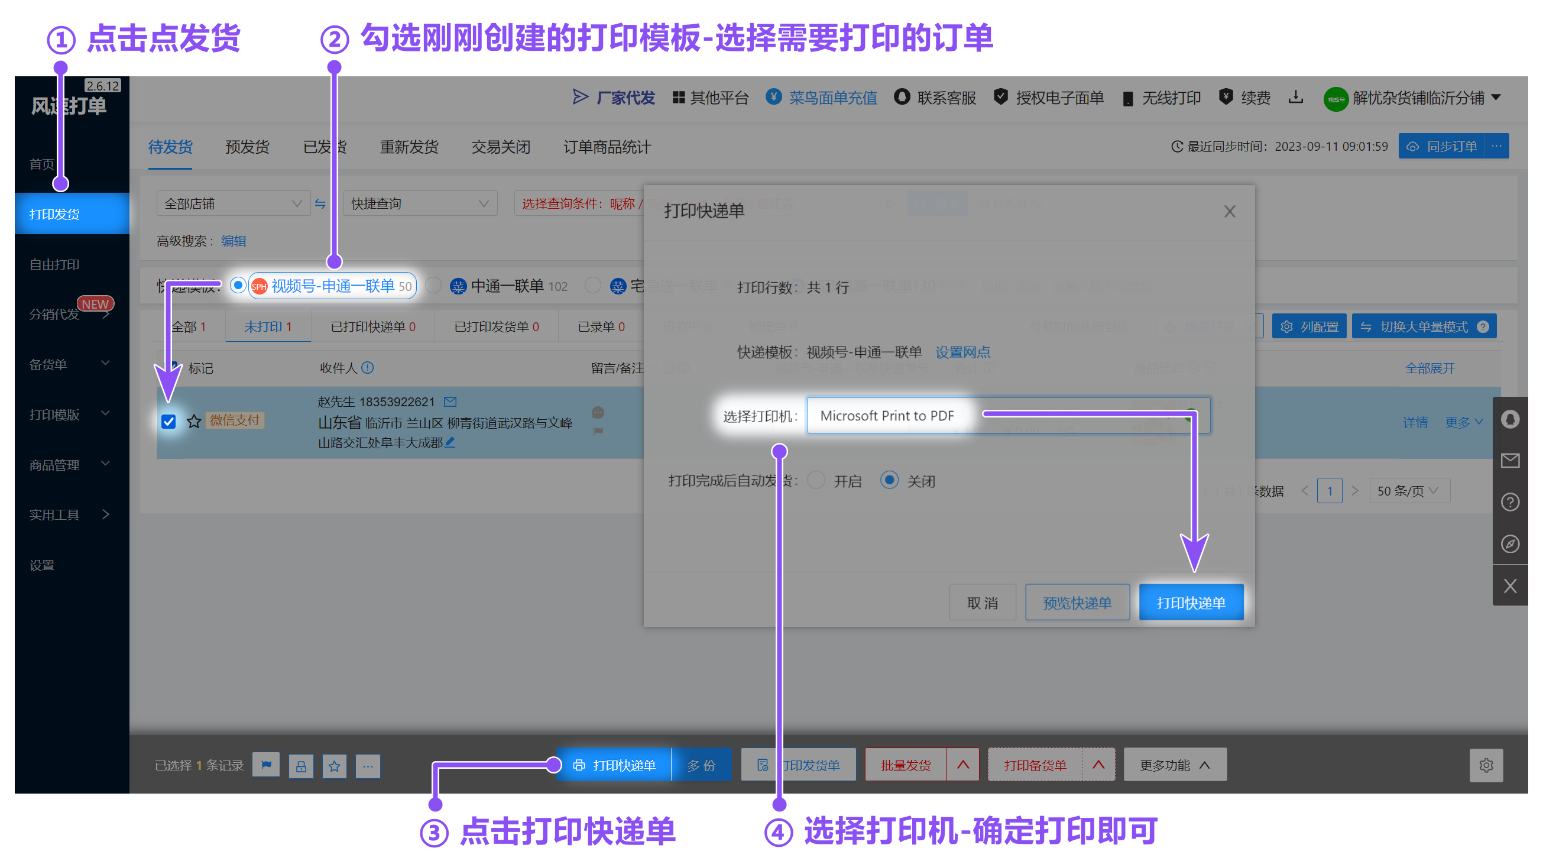Click 打印快递单 in bottom toolbar
The width and height of the screenshot is (1543, 861).
click(614, 765)
